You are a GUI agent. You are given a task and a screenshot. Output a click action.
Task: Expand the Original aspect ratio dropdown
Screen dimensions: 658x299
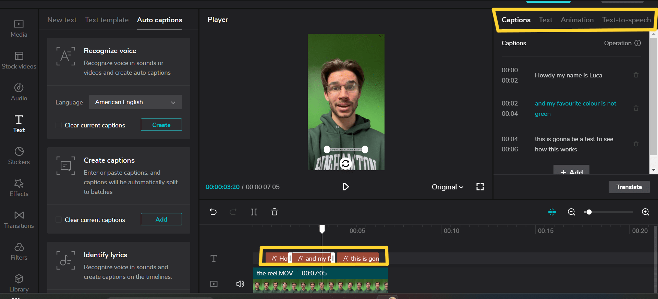point(447,187)
